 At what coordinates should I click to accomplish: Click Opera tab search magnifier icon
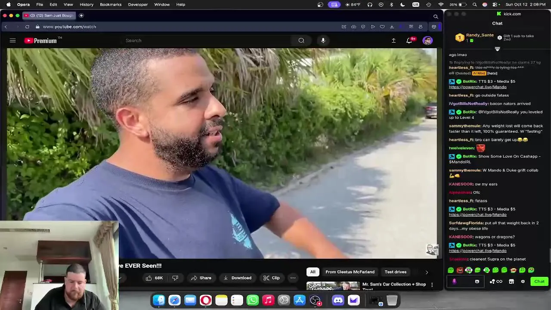[436, 16]
